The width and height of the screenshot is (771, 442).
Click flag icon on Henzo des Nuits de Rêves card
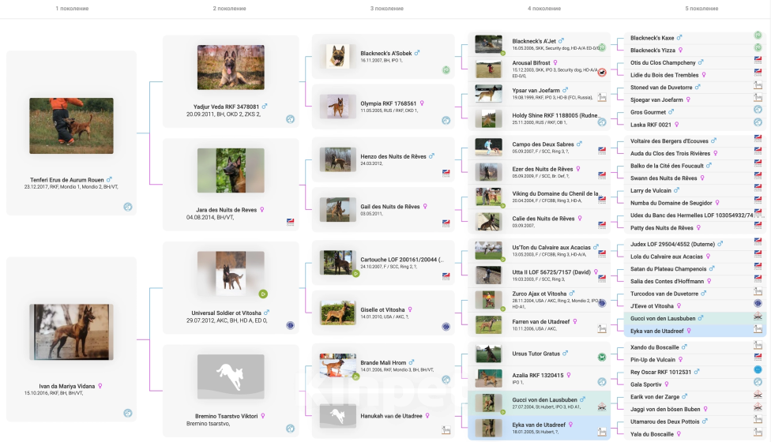(446, 173)
